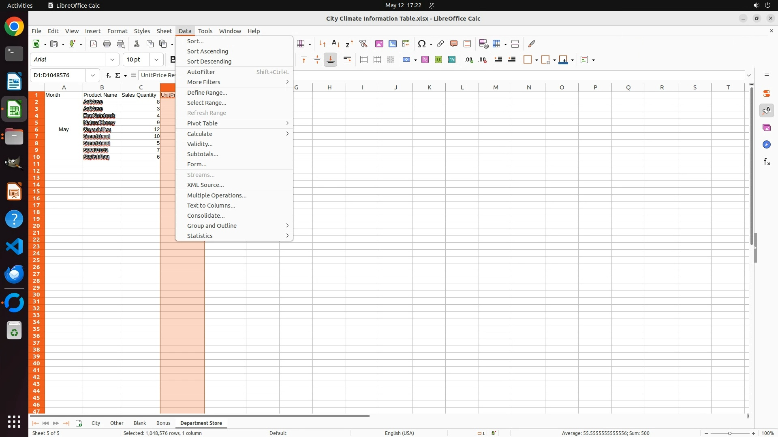Click the Insert Special Character omega icon

coord(422,44)
